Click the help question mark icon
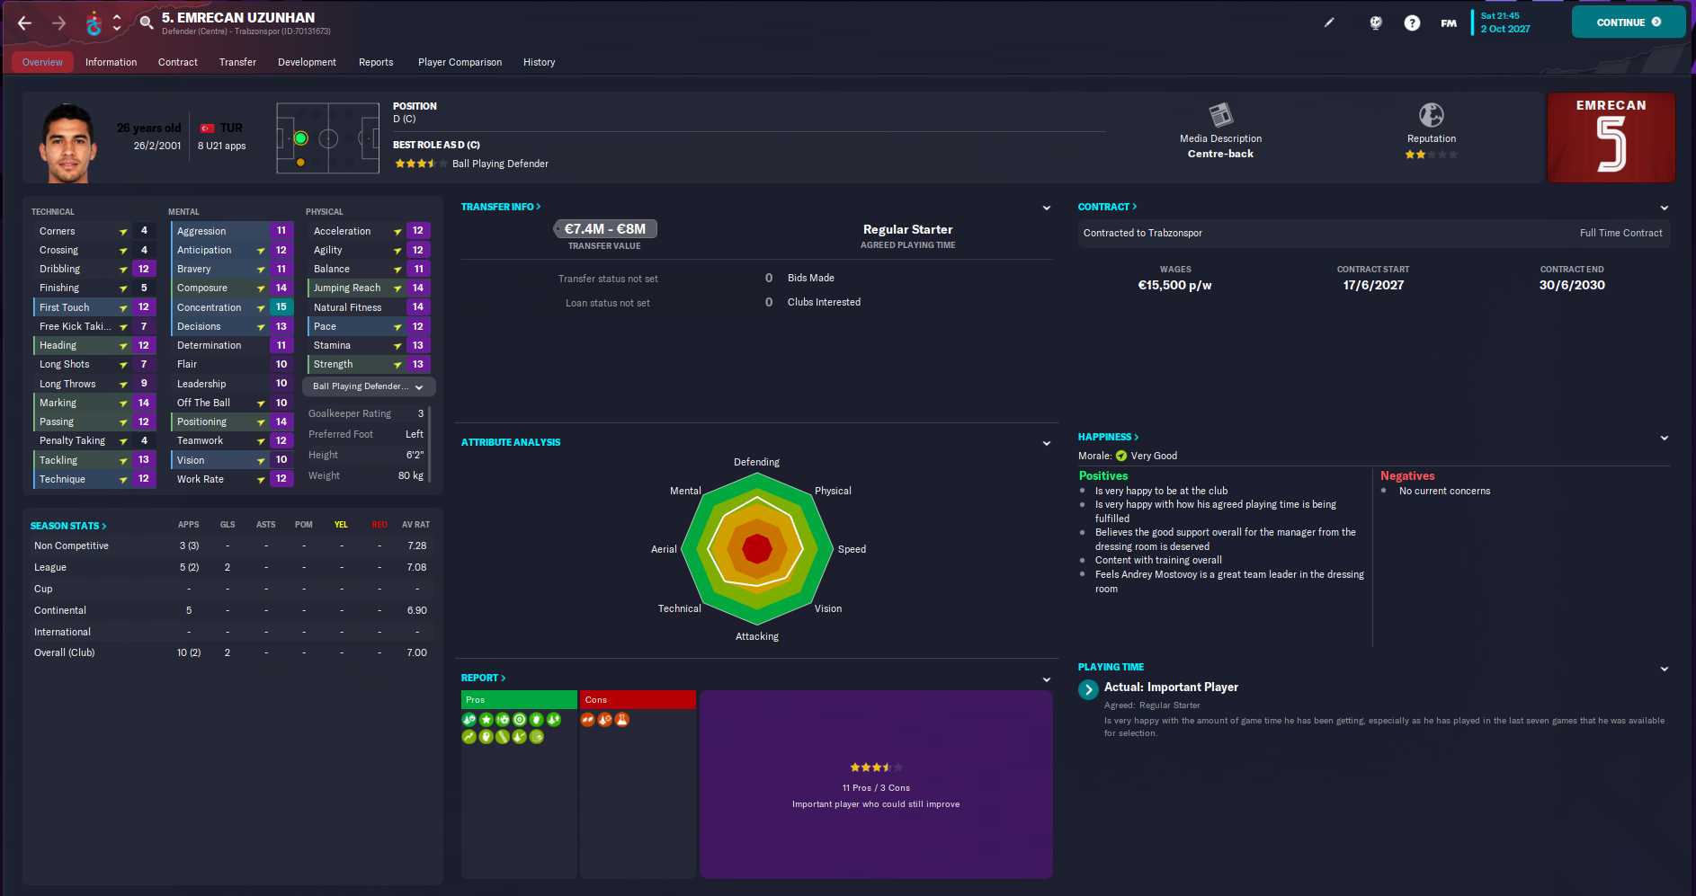This screenshot has width=1696, height=896. (x=1411, y=22)
